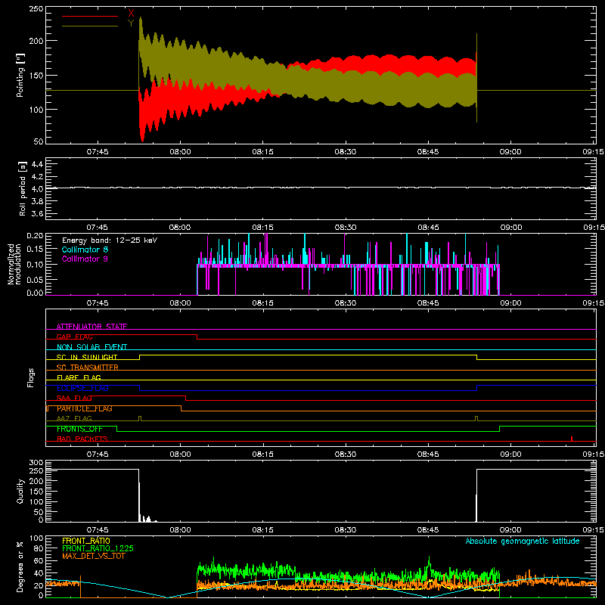Select the ATTENUATOR_STATE flag label
The width and height of the screenshot is (605, 605).
pos(92,327)
